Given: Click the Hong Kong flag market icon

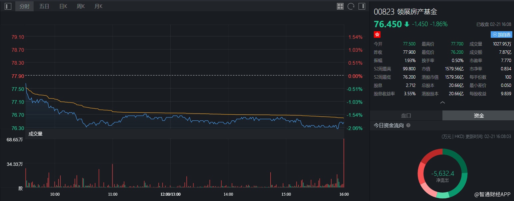Looking at the screenshot, I should [377, 34].
